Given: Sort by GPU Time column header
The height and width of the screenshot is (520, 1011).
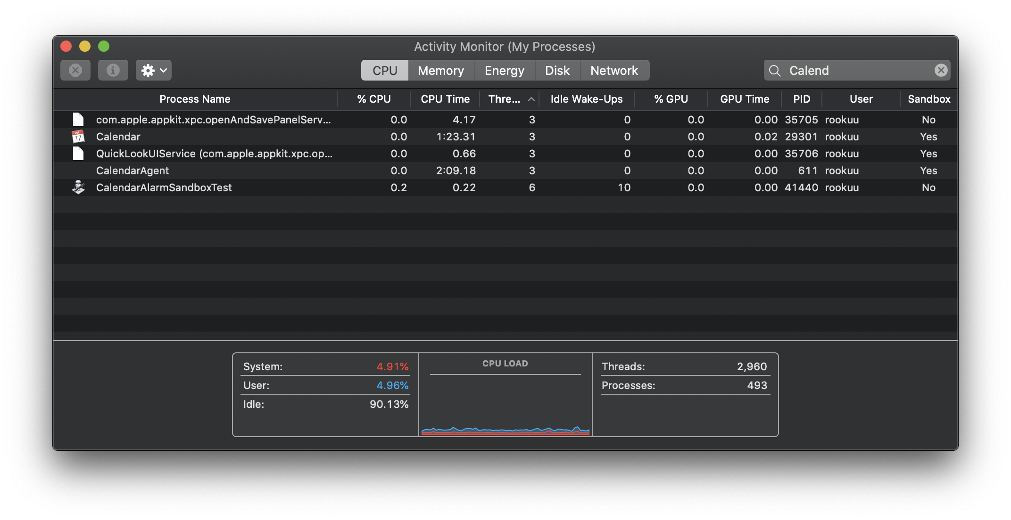Looking at the screenshot, I should click(745, 99).
